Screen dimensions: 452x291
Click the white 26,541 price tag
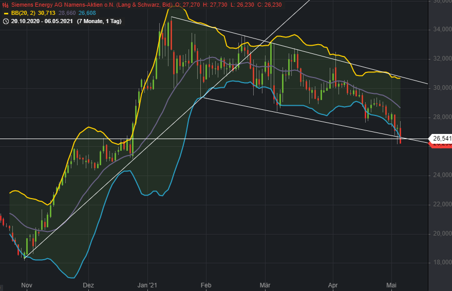click(x=439, y=139)
